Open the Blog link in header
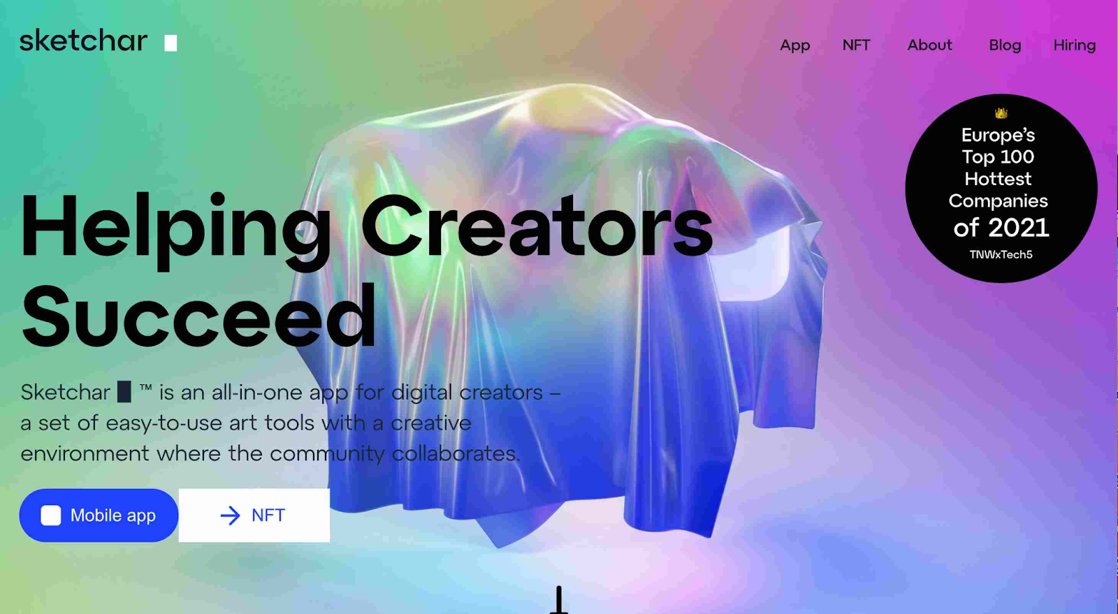 [1005, 45]
